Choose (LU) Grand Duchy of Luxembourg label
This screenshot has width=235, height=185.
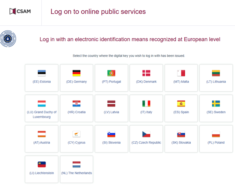(x=42, y=115)
